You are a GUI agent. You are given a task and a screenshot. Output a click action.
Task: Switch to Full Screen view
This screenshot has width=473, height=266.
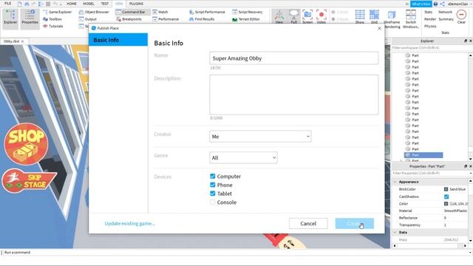tap(293, 16)
